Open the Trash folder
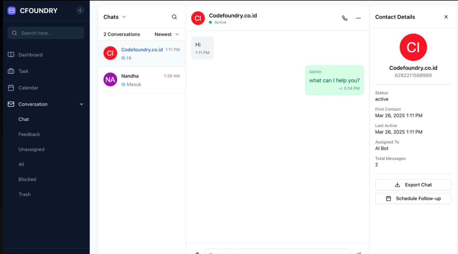 [24, 194]
